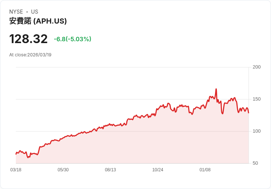271x189 pixels.
Task: Click the lowest dip near the chart start
Action: tap(28, 157)
